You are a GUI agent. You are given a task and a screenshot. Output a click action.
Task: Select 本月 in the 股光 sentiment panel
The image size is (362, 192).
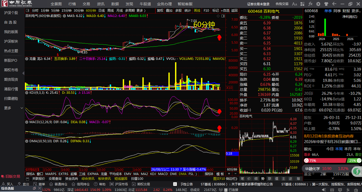coord(348,149)
